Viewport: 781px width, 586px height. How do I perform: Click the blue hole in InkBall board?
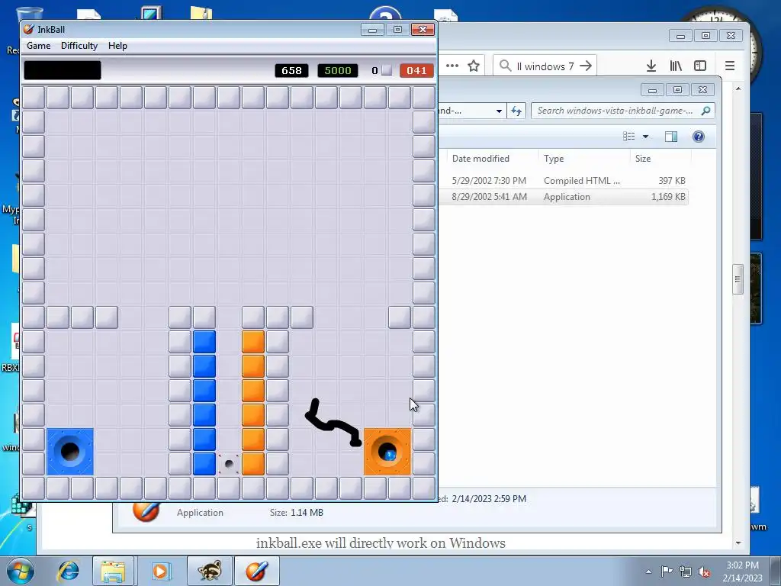coord(69,452)
